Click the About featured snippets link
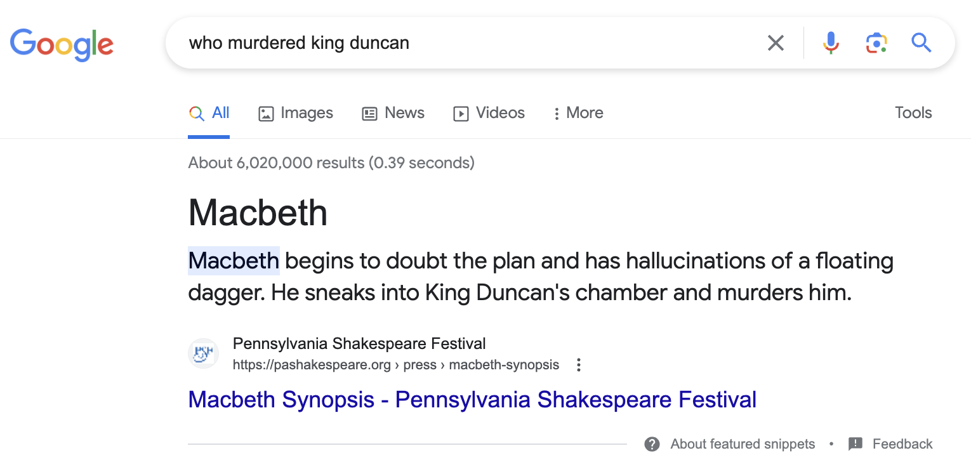Viewport: 971px width, 467px height. pos(742,444)
